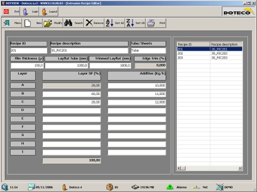Open the Menu exit-door icon
Screen dimensions: 257x192
pos(7,23)
